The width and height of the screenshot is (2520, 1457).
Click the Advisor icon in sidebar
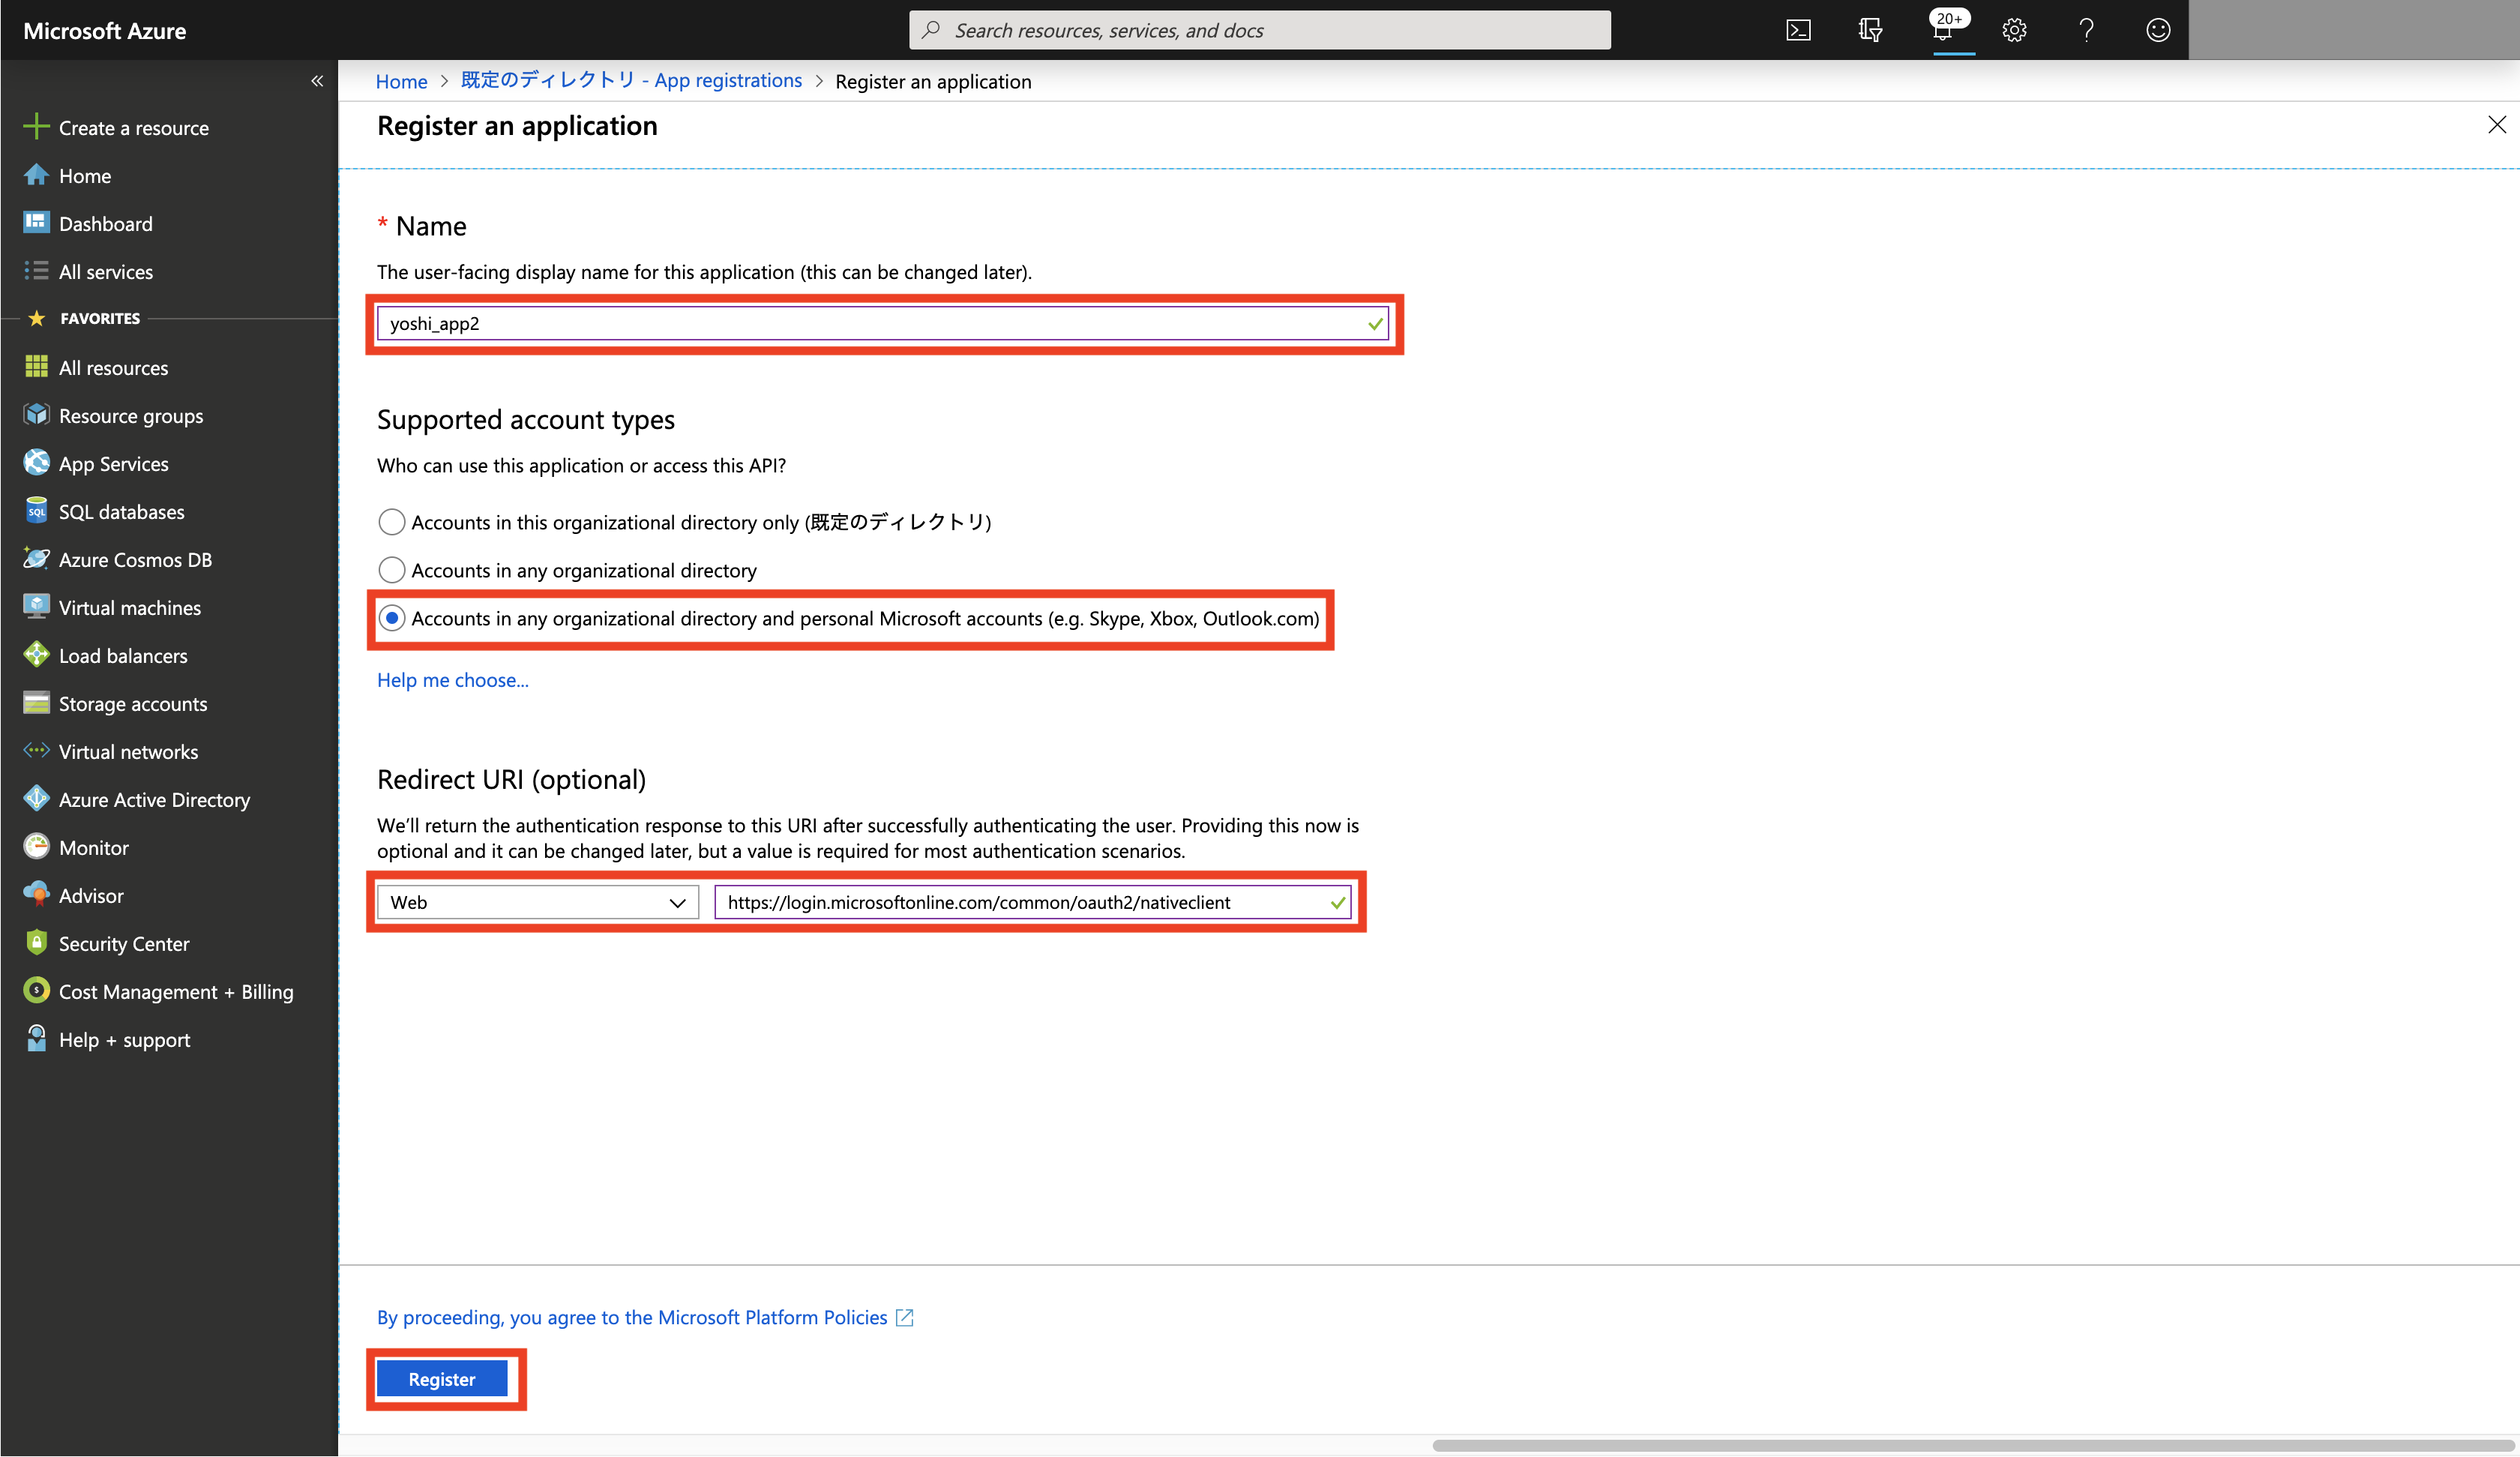36,894
